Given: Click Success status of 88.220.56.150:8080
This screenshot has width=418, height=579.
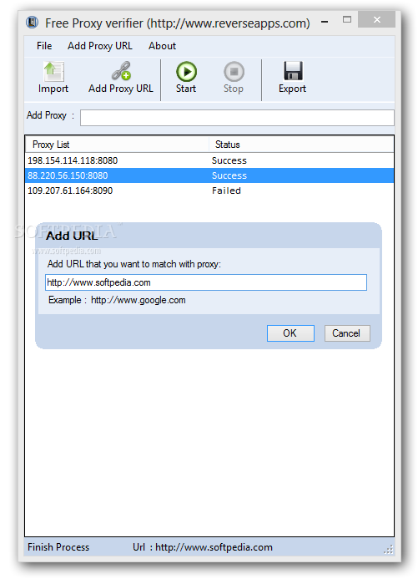Looking at the screenshot, I should click(229, 175).
